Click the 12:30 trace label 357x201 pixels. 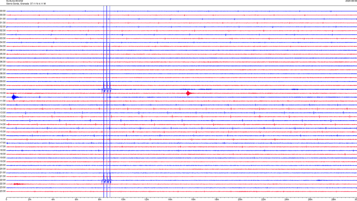point(3,109)
